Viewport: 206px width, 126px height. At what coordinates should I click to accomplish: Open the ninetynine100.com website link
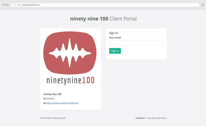[x=62, y=103]
